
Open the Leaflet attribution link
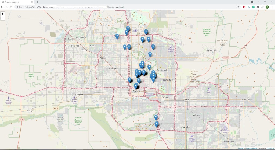coord(241,148)
